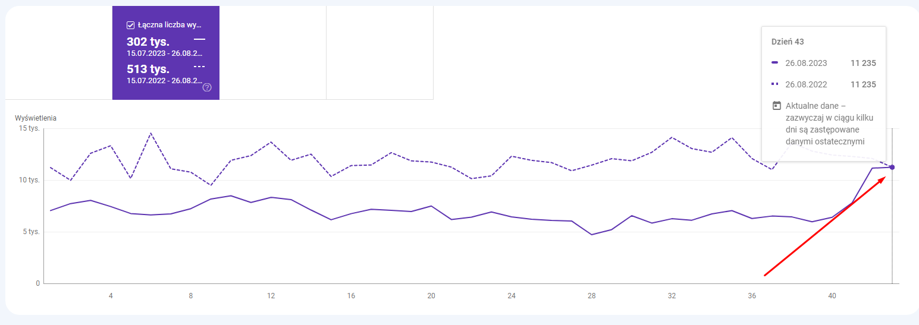The image size is (919, 325).
Task: Click the x-axis label 28
Action: click(x=591, y=295)
